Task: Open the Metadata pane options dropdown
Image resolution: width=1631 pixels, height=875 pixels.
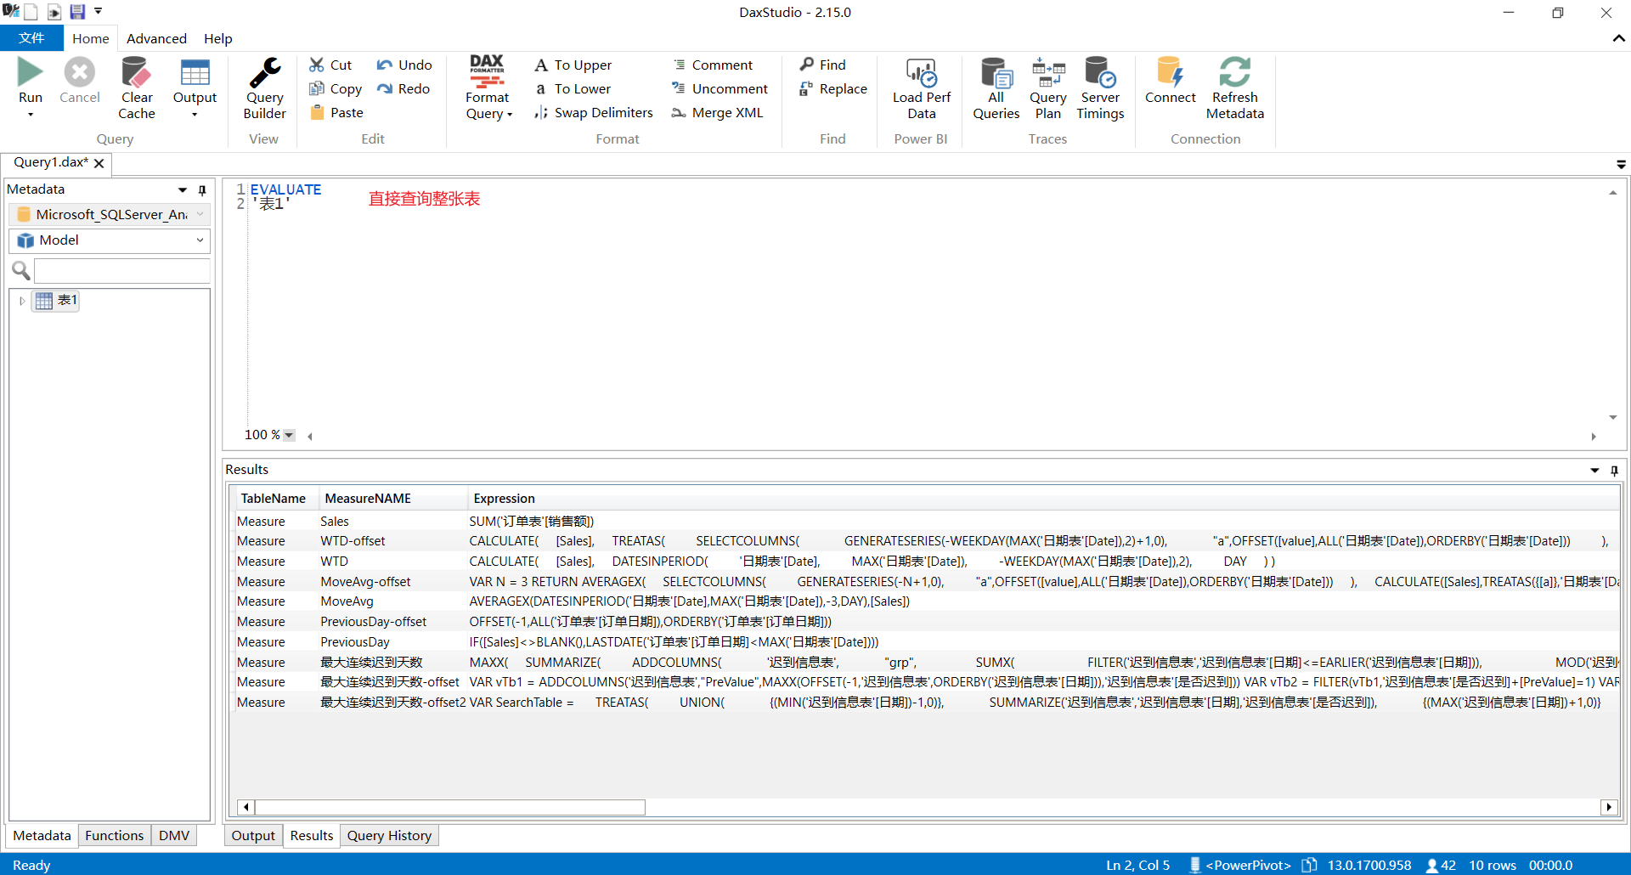Action: pos(182,190)
